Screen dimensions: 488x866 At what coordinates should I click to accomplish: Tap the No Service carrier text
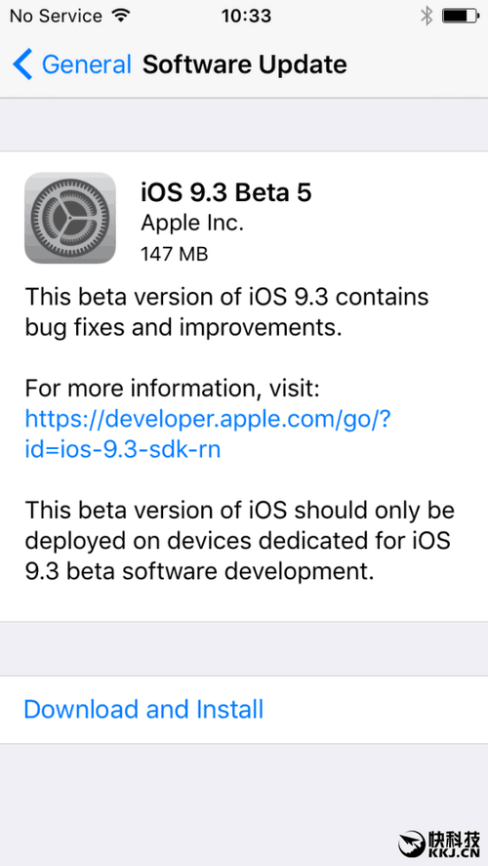(56, 16)
